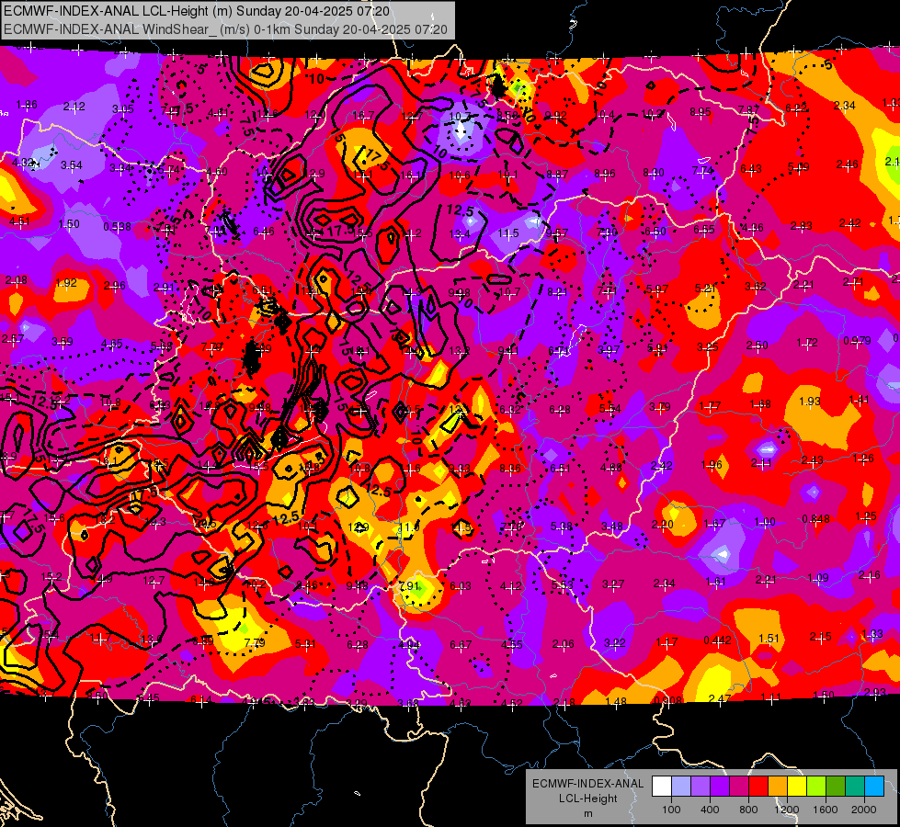Click the legend tick label 100
This screenshot has width=900, height=827.
click(671, 810)
